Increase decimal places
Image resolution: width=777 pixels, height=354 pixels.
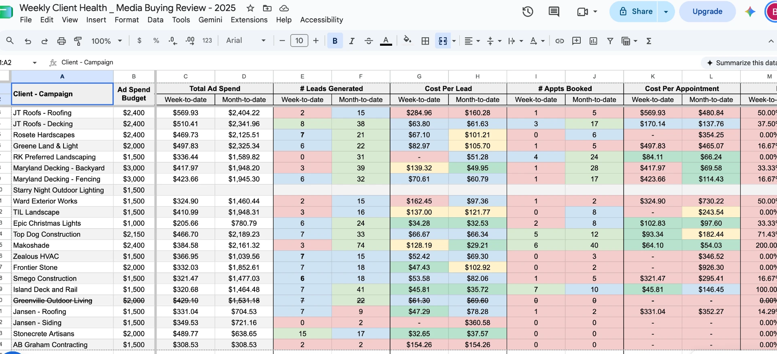pyautogui.click(x=190, y=40)
